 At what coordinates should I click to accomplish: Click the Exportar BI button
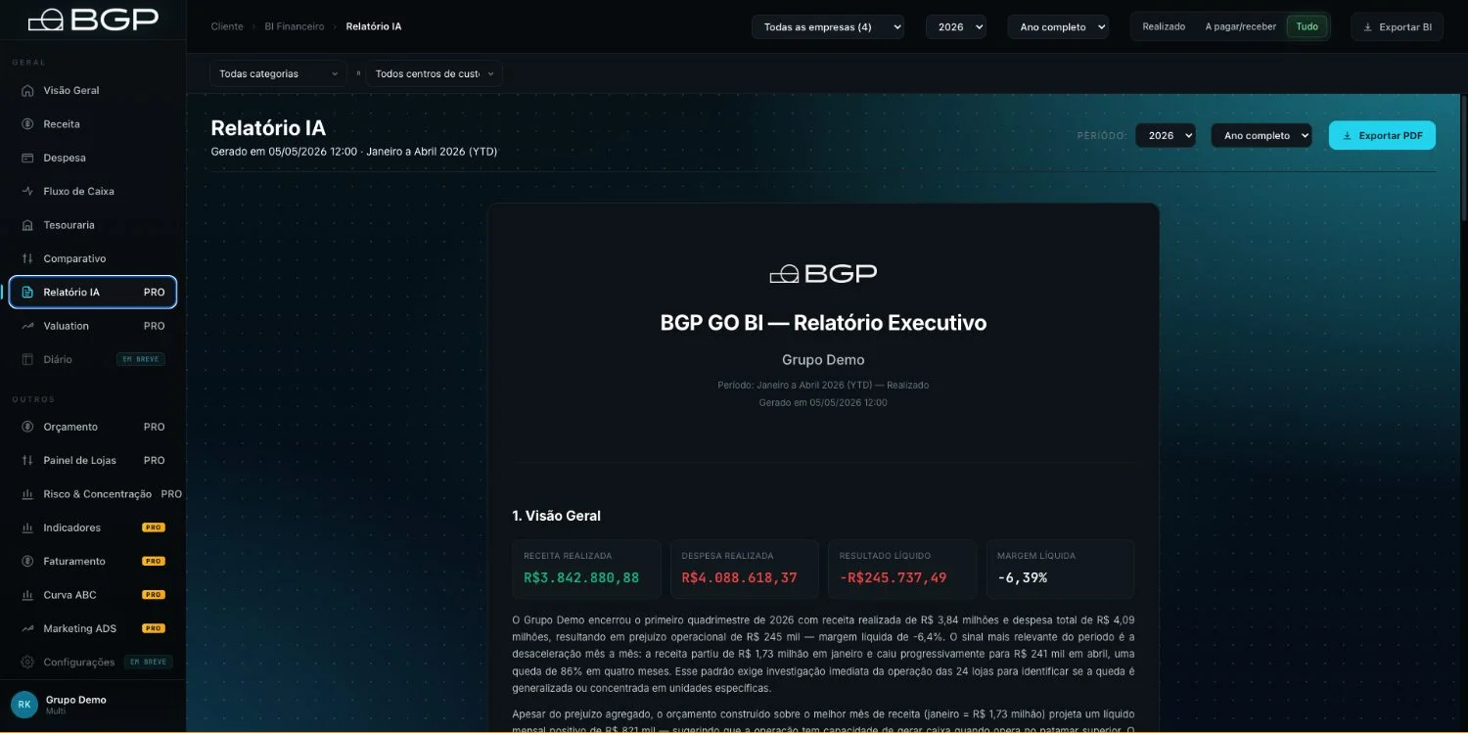1397,26
